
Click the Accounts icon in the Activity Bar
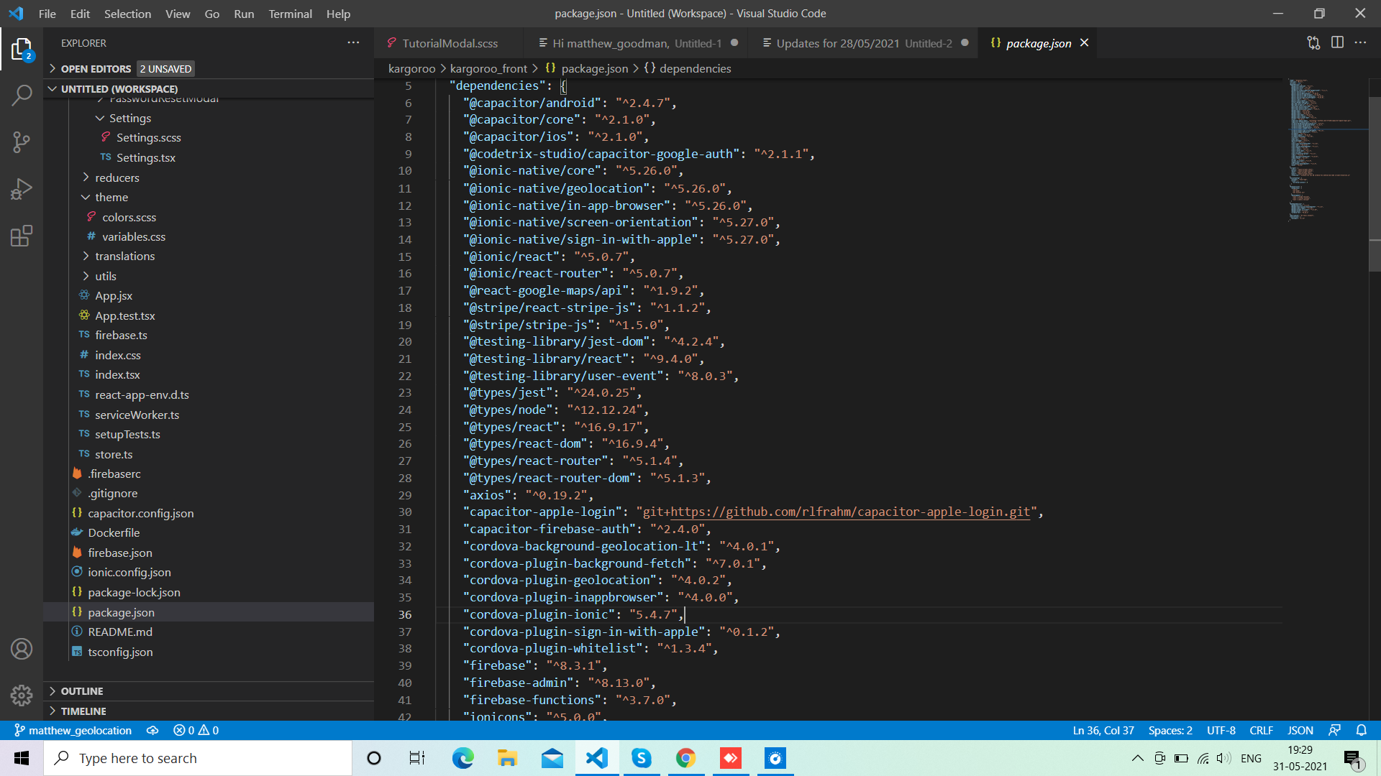(x=22, y=648)
